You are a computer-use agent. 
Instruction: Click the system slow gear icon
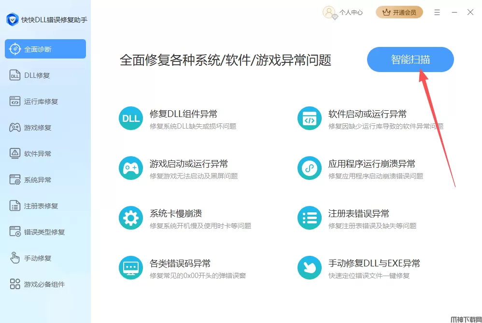[x=131, y=218]
